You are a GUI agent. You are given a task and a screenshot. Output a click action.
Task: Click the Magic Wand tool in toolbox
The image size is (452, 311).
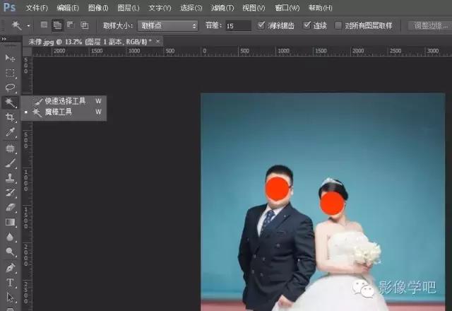10,102
